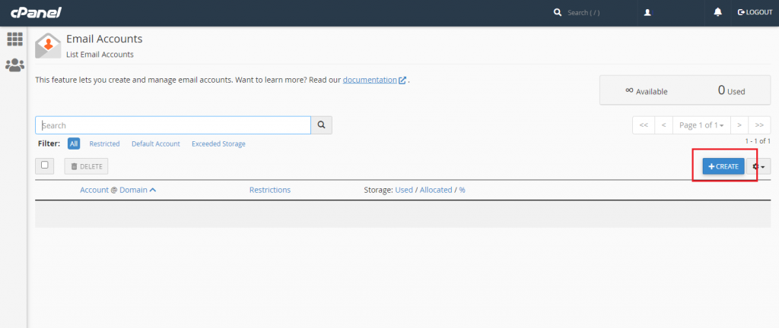Select the Exceeded Storage filter
Image resolution: width=779 pixels, height=328 pixels.
(218, 143)
